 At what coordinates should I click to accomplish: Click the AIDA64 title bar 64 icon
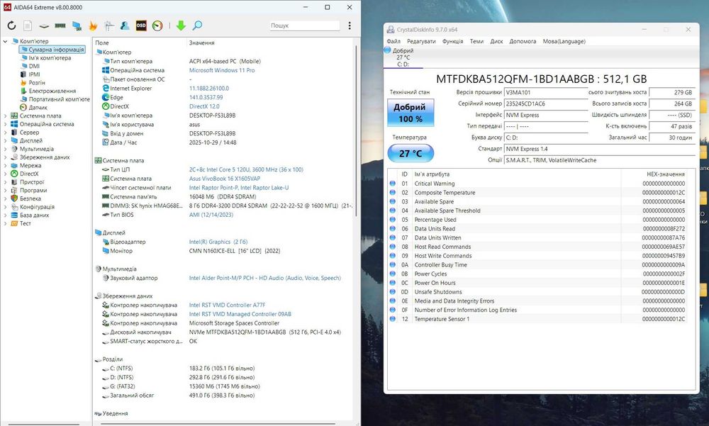[7, 7]
